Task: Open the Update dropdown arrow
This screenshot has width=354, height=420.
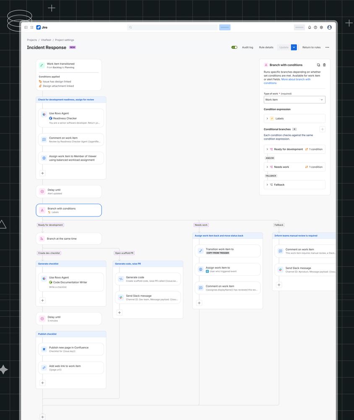Action: [294, 48]
